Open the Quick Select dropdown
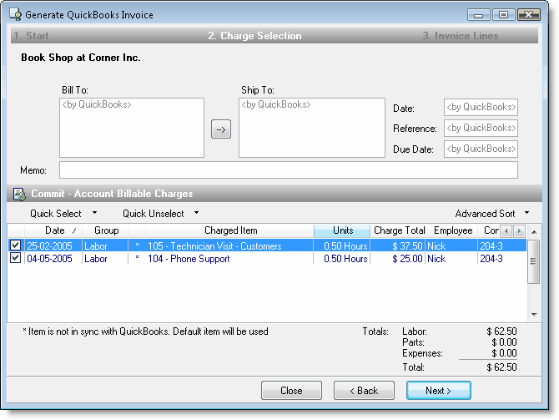The image size is (559, 420). [63, 214]
